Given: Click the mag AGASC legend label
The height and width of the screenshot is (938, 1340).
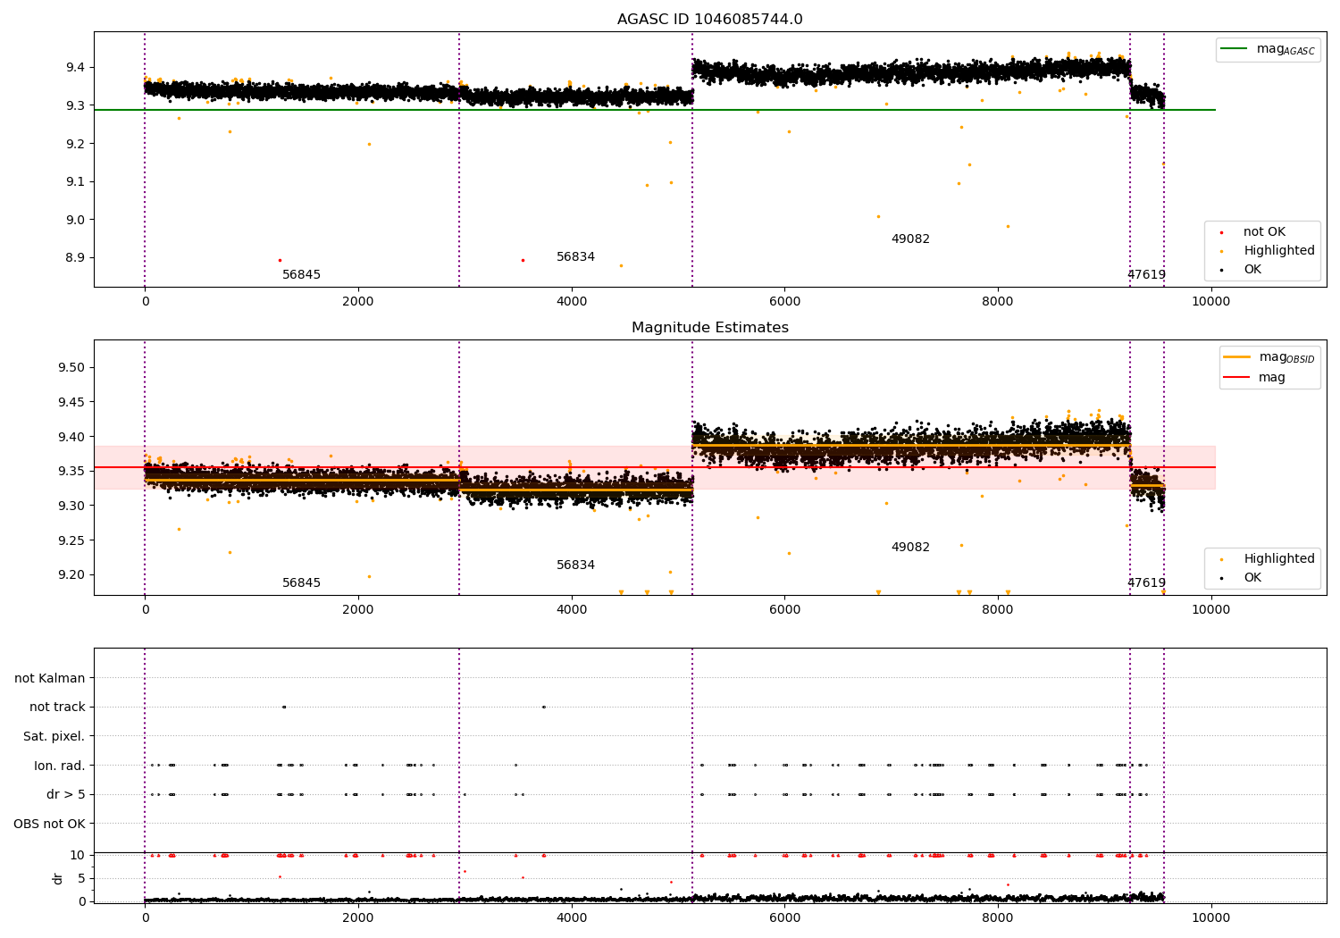Looking at the screenshot, I should tap(1286, 49).
